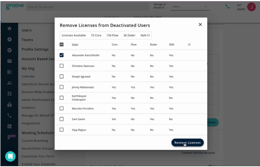Click the Remove Licenses button
The image size is (260, 167).
click(x=187, y=143)
